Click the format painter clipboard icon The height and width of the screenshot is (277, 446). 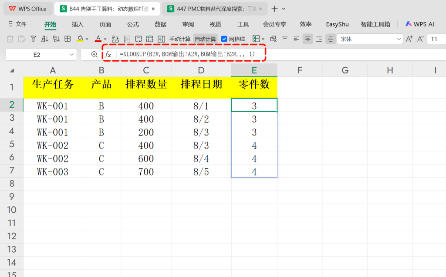coord(22,39)
